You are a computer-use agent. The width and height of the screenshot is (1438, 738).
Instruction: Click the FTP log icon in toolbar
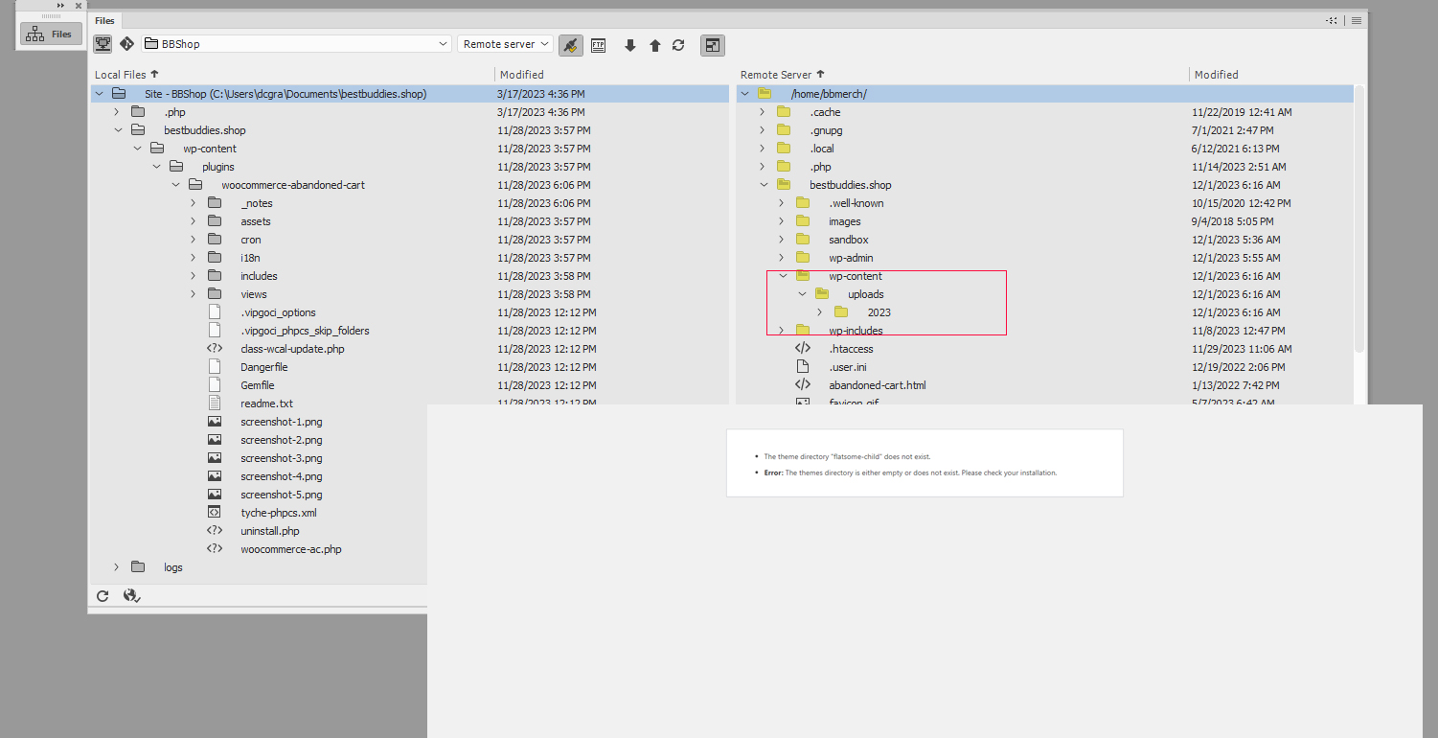tap(599, 45)
